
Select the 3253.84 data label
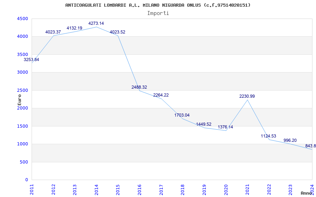pos(32,60)
